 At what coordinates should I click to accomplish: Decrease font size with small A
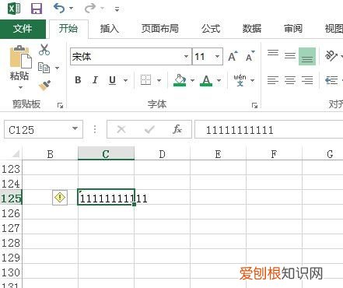250,56
